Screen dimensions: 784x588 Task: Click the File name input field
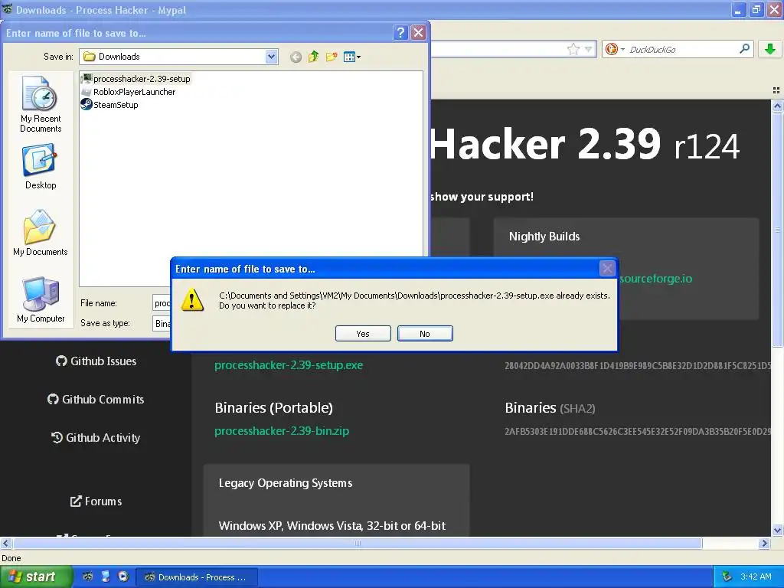pos(162,303)
